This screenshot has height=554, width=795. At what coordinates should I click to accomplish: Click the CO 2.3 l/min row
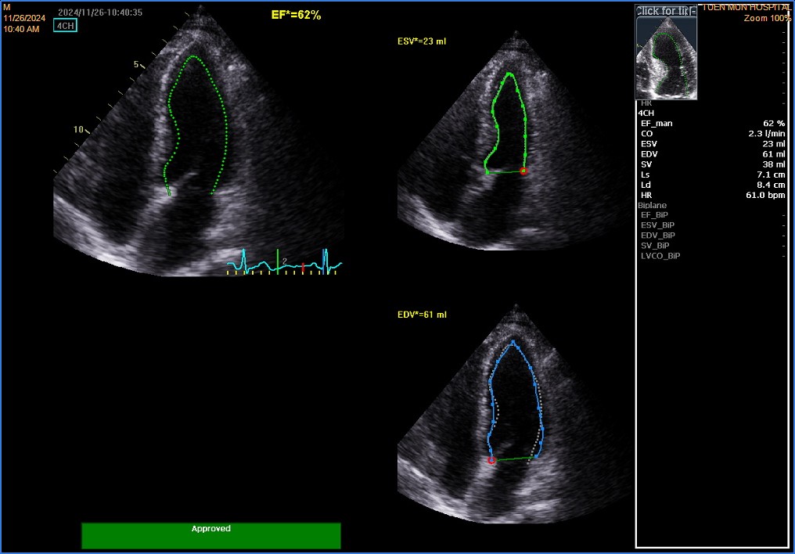coord(711,134)
